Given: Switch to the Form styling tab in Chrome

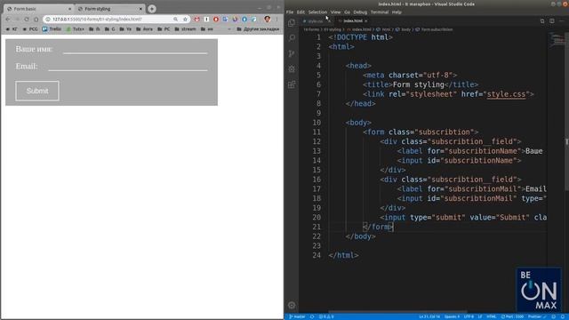Looking at the screenshot, I should click(x=109, y=9).
